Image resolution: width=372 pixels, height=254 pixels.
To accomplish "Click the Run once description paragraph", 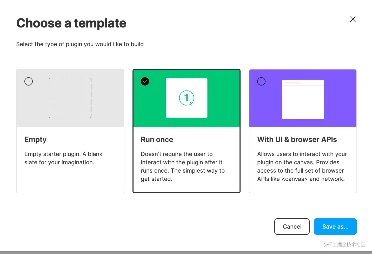I will pyautogui.click(x=183, y=166).
